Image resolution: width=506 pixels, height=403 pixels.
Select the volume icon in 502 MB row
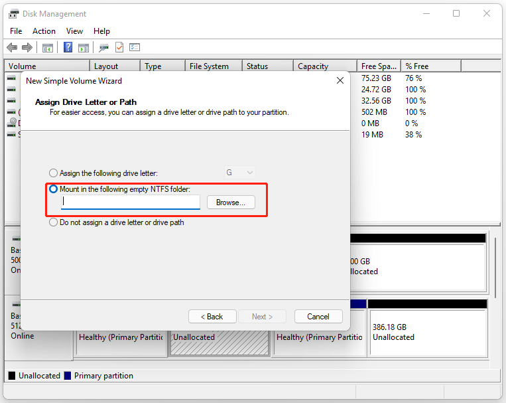[11, 112]
